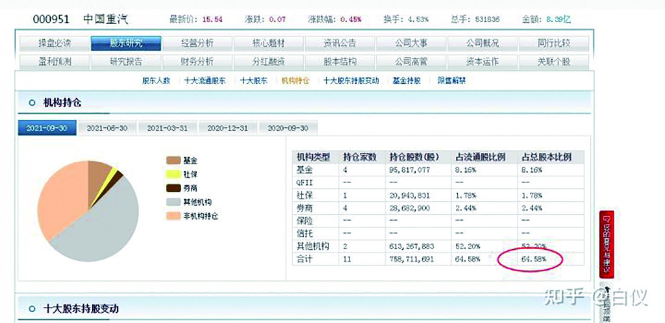Open the 公司高管 menu item
Screen dimensions: 665x323
tap(411, 61)
